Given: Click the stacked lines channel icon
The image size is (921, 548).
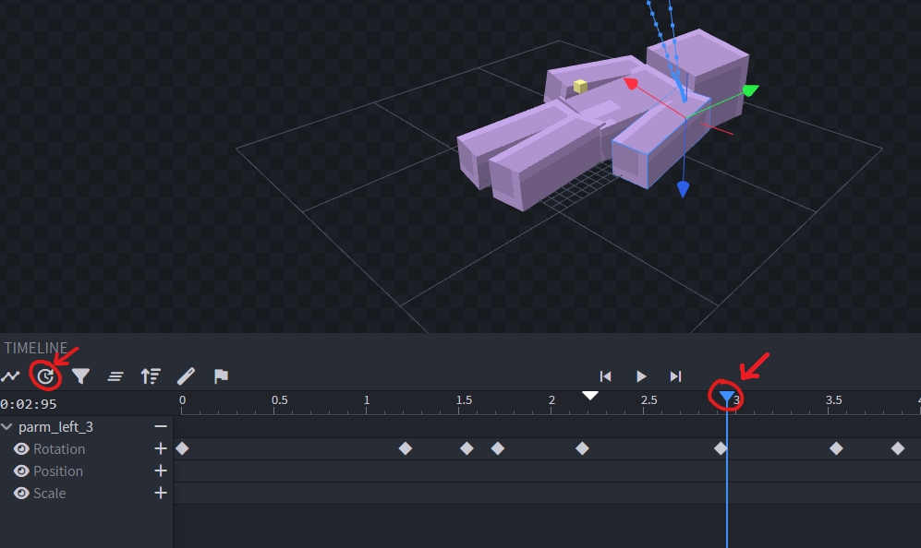Looking at the screenshot, I should pyautogui.click(x=115, y=376).
